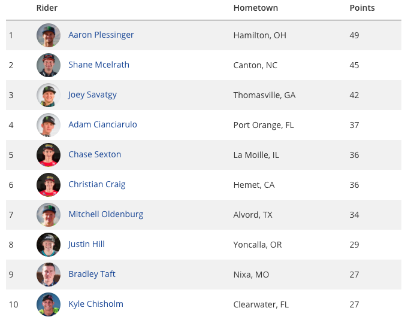Click the Hometown column header
Screen dimensions: 408x326
(x=255, y=8)
